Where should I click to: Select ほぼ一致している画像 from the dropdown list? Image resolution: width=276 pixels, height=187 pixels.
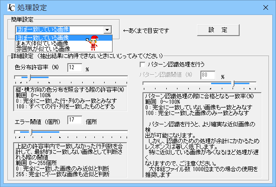64,38
